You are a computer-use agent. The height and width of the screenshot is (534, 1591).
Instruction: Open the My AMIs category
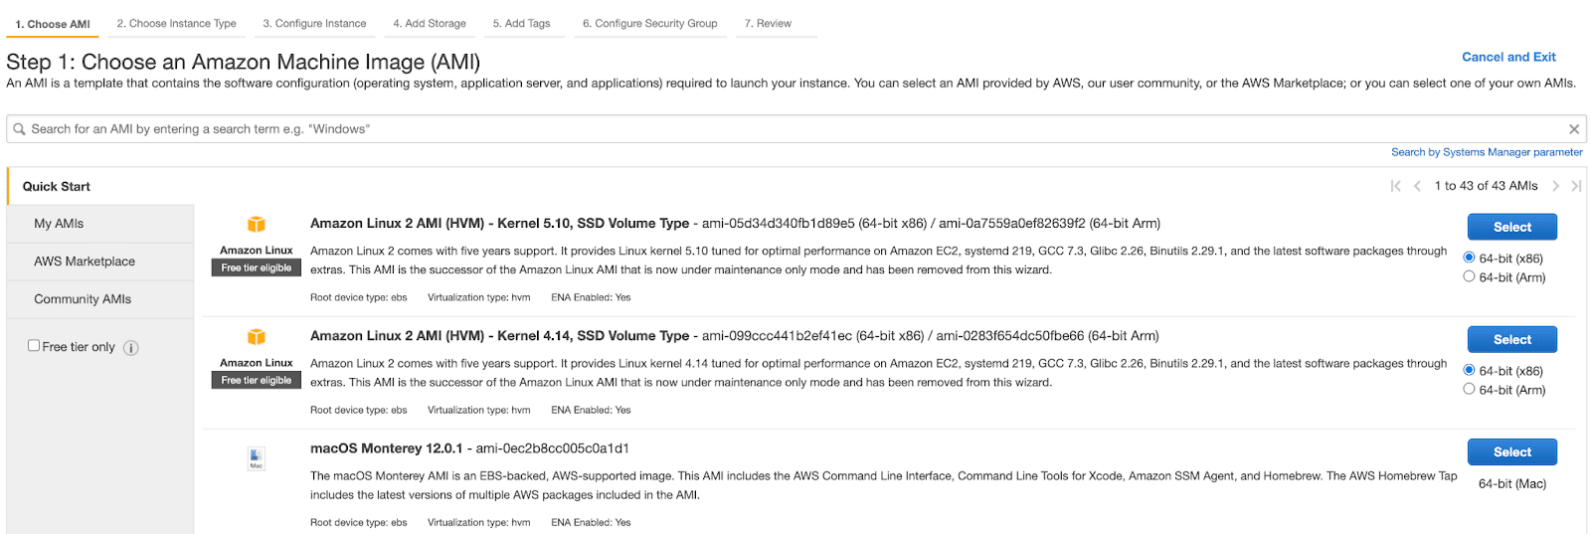(x=100, y=224)
